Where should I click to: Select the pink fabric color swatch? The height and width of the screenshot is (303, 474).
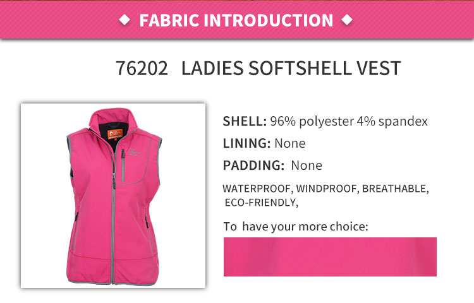point(330,256)
